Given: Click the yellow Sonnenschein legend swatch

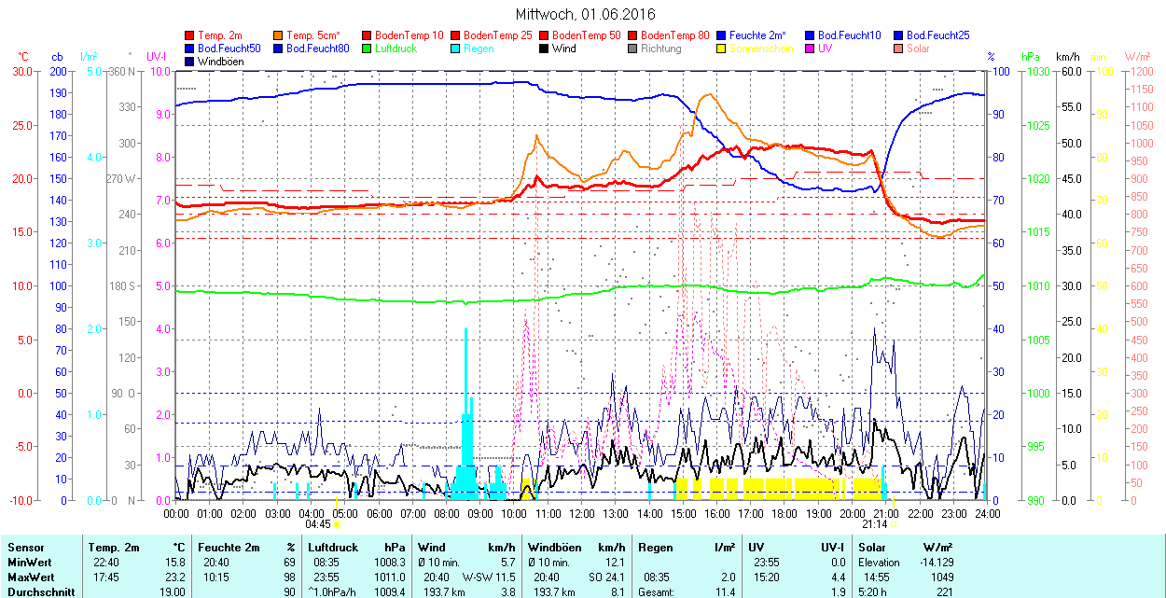Looking at the screenshot, I should pos(721,49).
